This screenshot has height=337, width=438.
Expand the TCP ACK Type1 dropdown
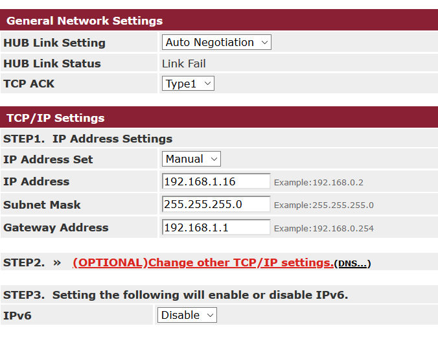click(188, 84)
